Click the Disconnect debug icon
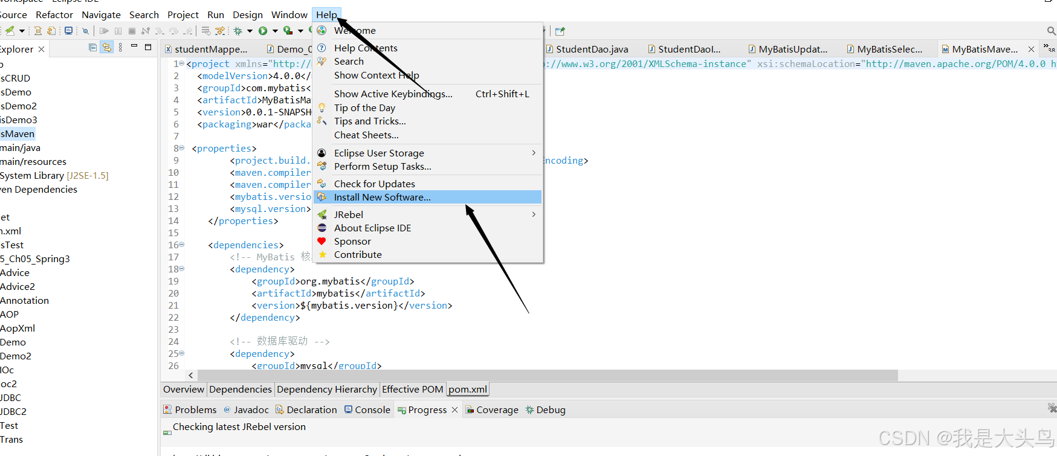The width and height of the screenshot is (1057, 456). click(146, 31)
